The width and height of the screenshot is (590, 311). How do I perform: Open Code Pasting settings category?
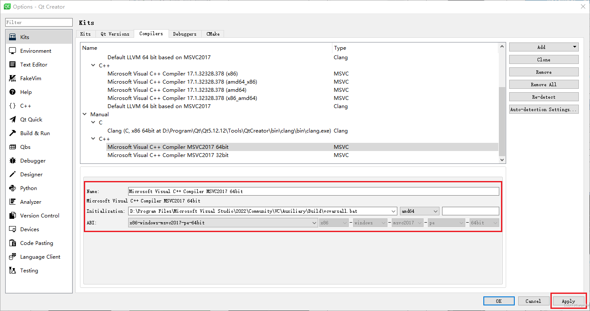pos(39,243)
